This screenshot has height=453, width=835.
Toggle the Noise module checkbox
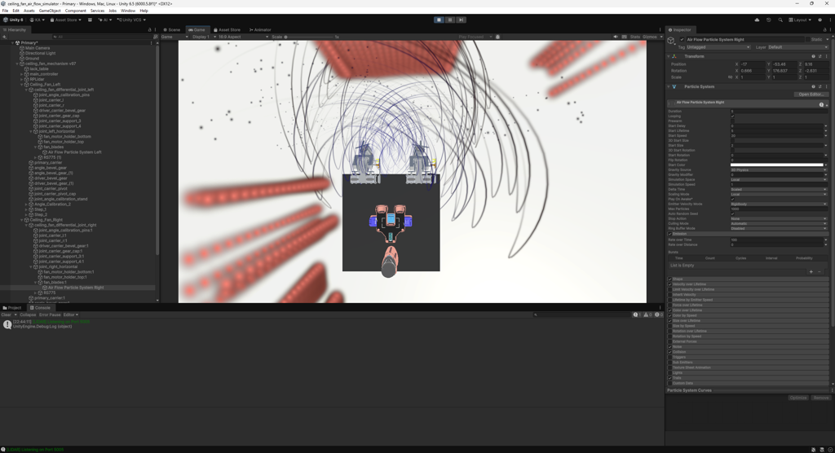coord(670,346)
